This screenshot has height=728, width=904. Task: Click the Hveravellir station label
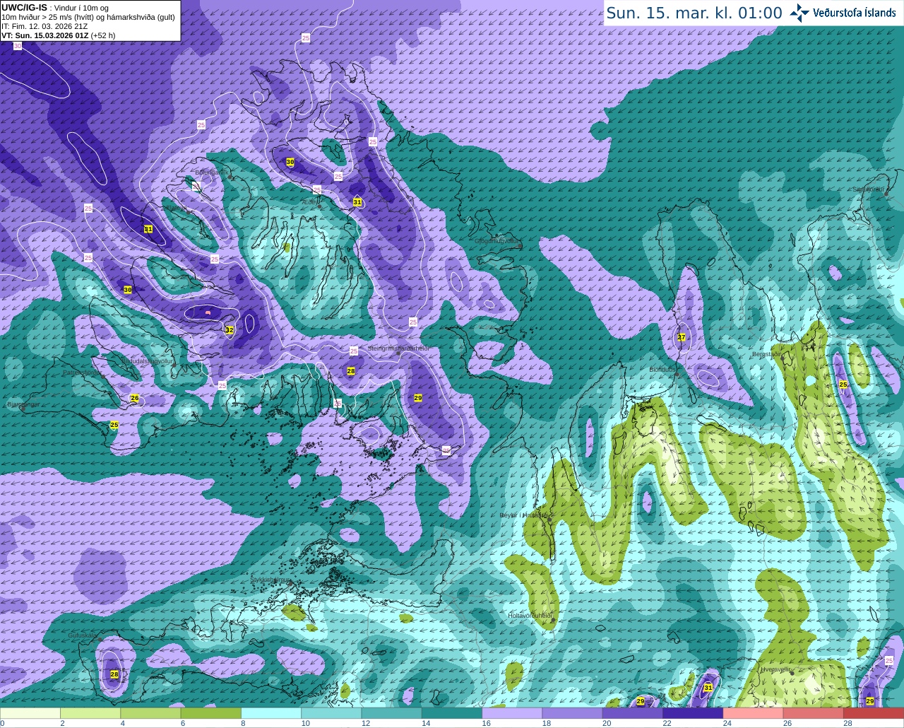point(776,669)
